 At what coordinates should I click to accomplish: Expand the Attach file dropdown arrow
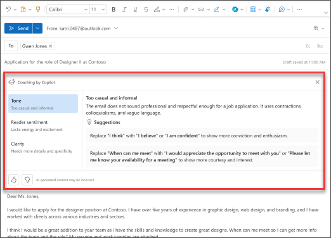pos(193,9)
